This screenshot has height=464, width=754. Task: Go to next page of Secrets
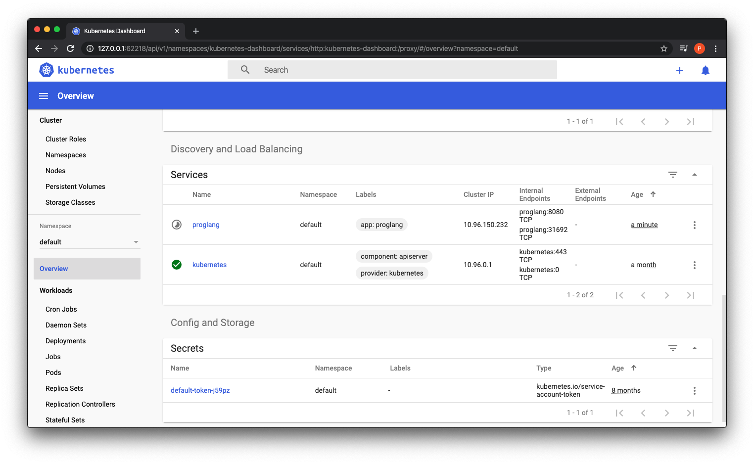[x=667, y=413]
